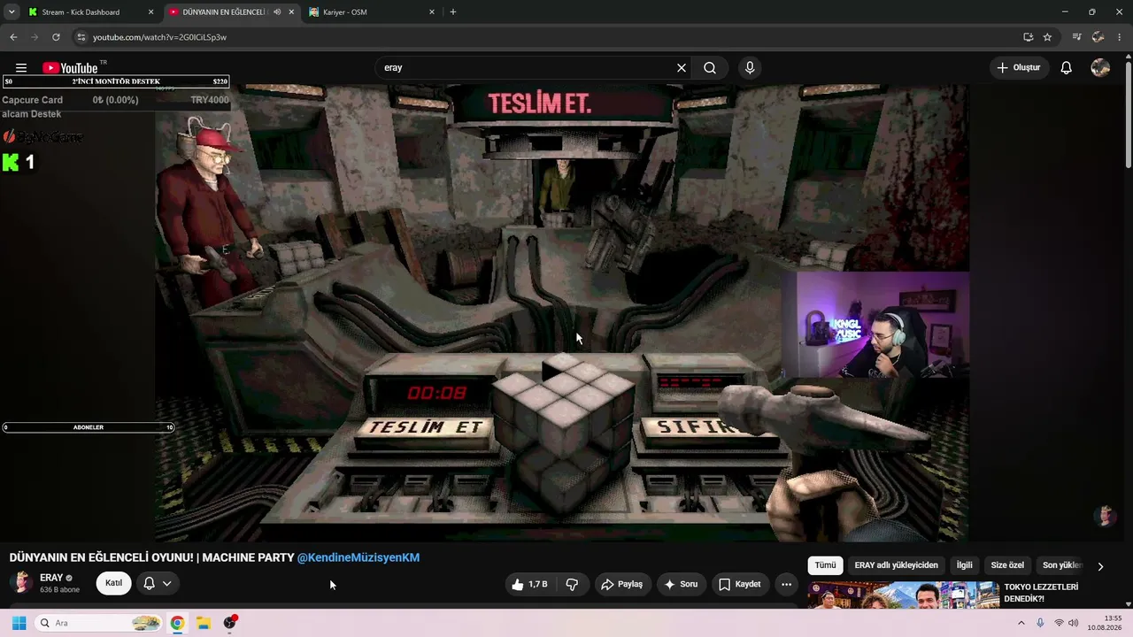This screenshot has height=637, width=1133.
Task: Focus the YouTube search field
Action: pyautogui.click(x=527, y=68)
